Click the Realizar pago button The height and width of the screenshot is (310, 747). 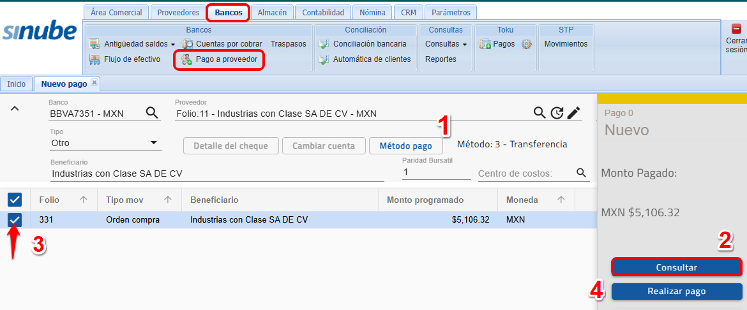click(677, 291)
